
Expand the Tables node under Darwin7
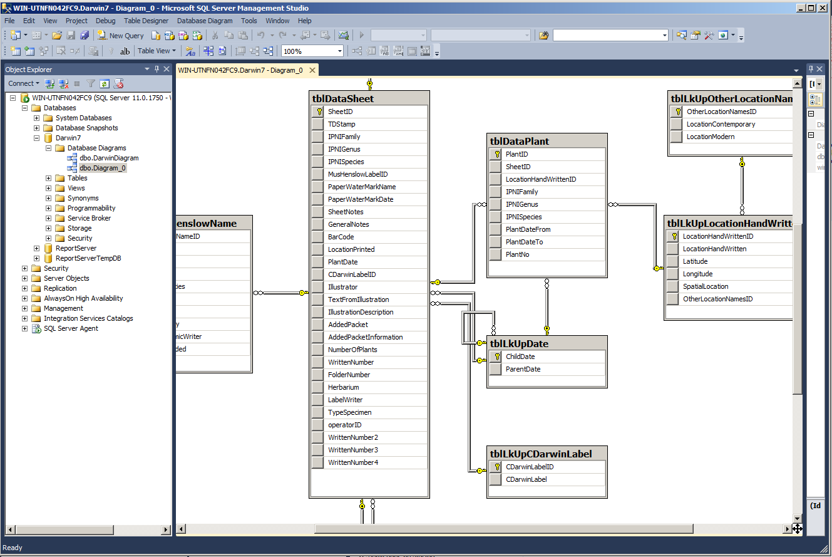pos(49,178)
